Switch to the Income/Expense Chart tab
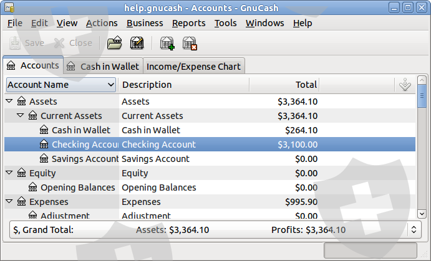The height and width of the screenshot is (261, 431). point(193,66)
